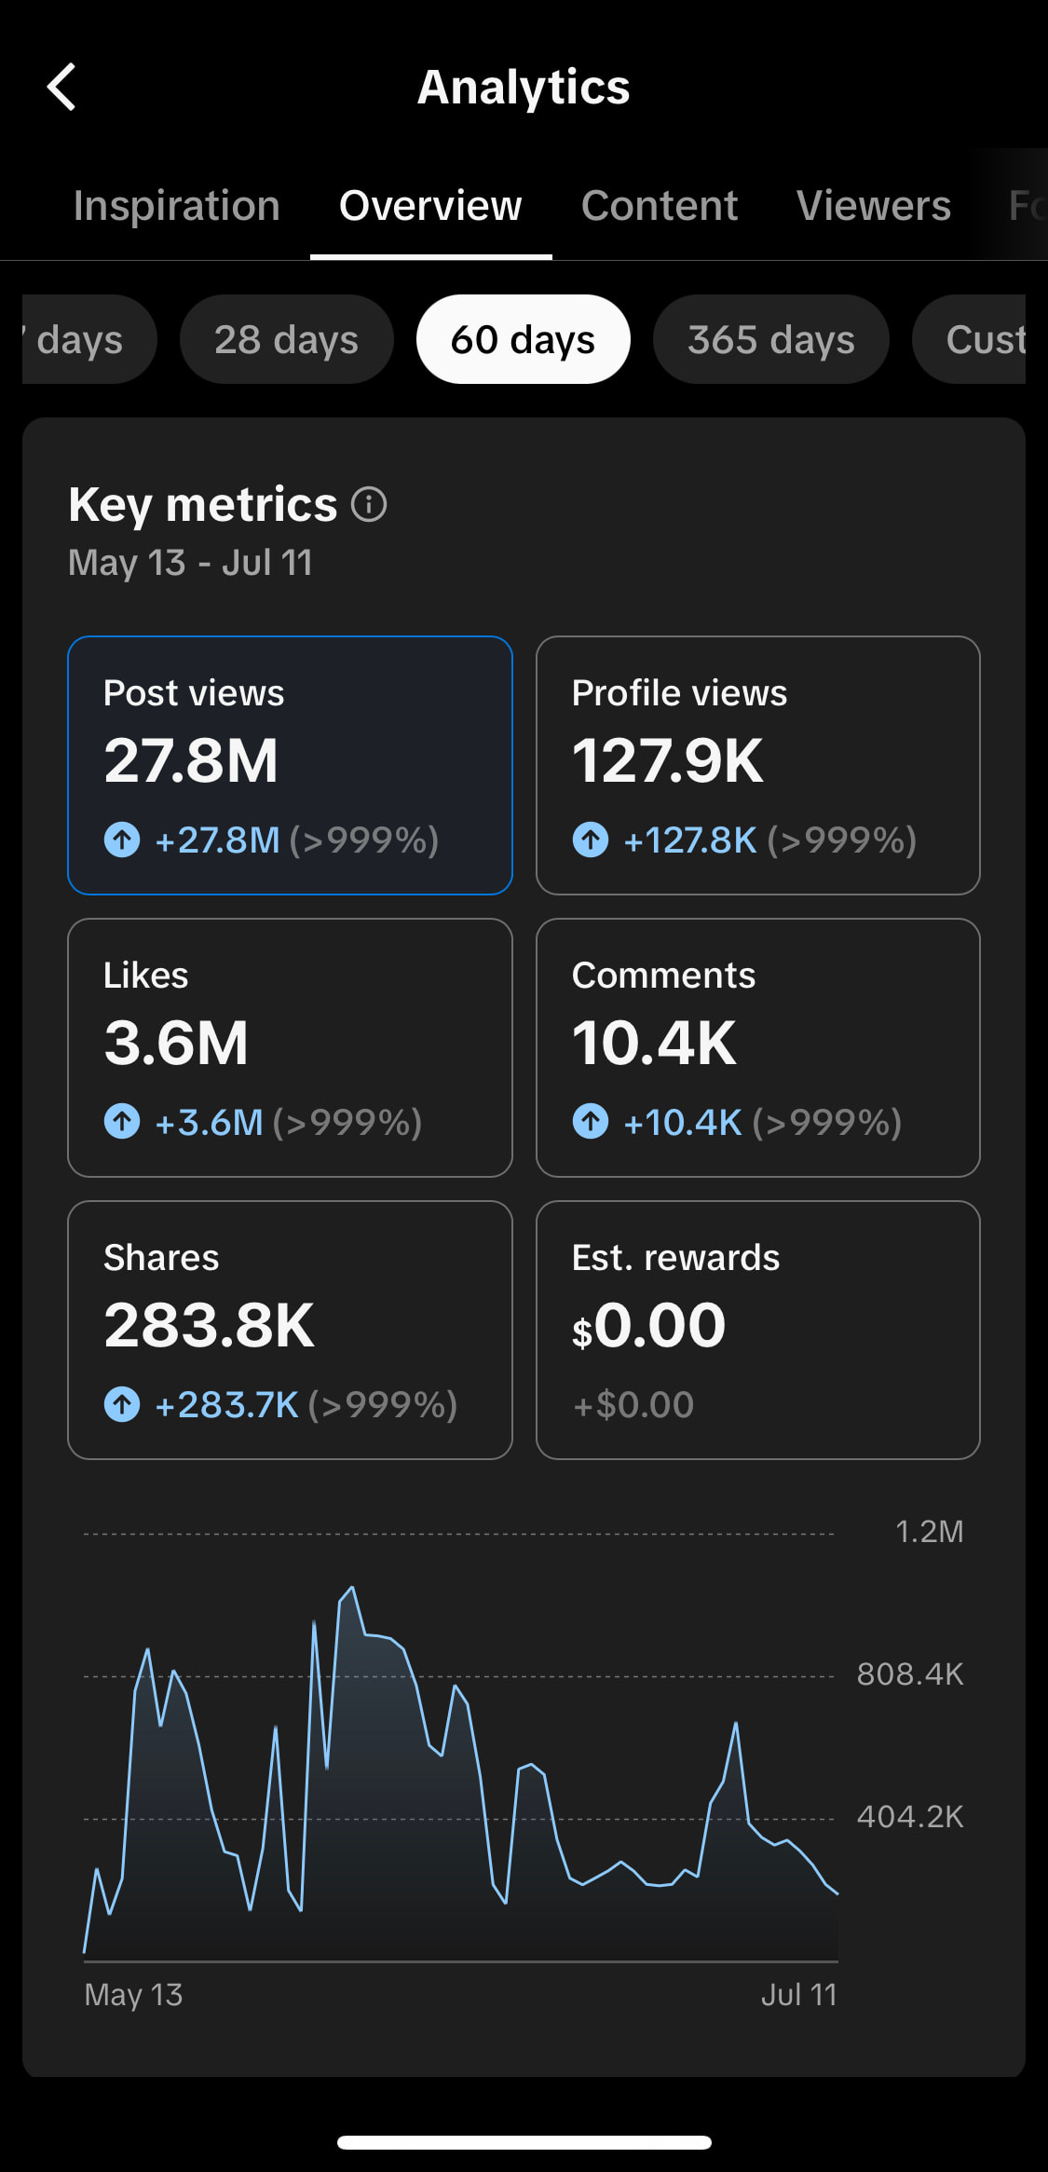Screen dimensions: 1048x2172
Task: Select the Shares metric card
Action: click(290, 1330)
